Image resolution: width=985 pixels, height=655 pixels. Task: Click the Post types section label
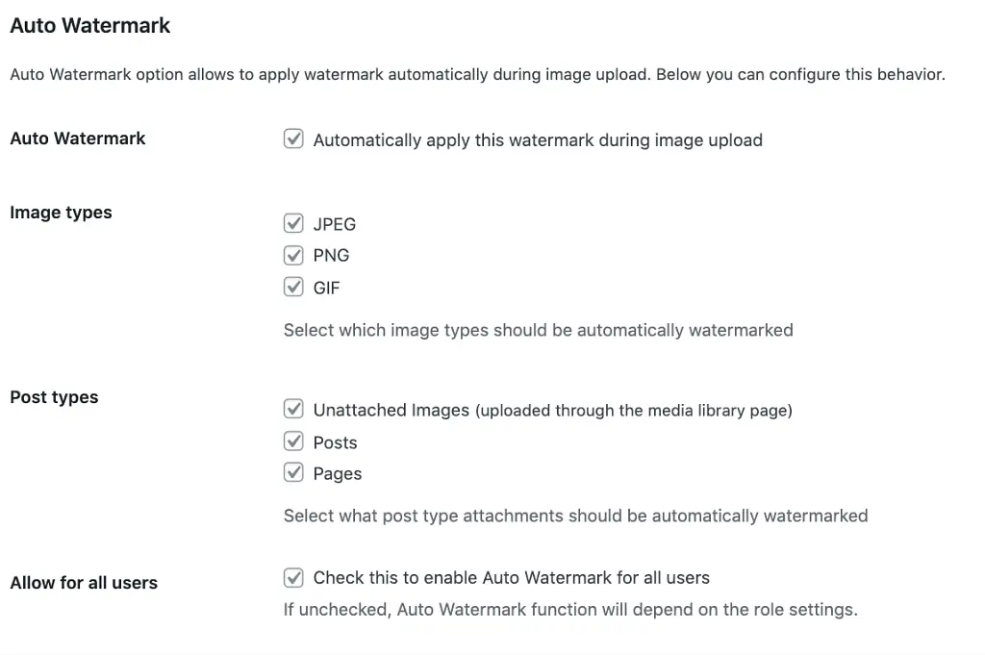click(x=54, y=397)
